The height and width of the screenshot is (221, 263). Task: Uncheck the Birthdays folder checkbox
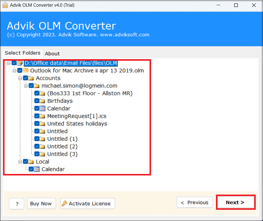37,100
